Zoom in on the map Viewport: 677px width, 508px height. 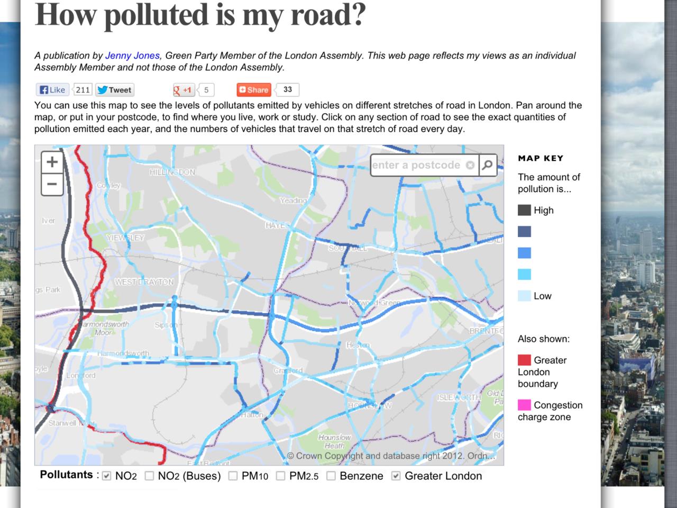(x=52, y=162)
